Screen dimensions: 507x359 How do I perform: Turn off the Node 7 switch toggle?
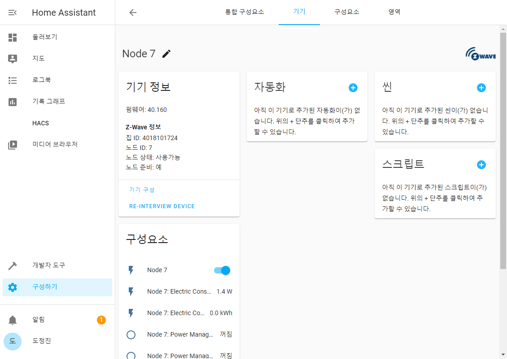pos(222,270)
